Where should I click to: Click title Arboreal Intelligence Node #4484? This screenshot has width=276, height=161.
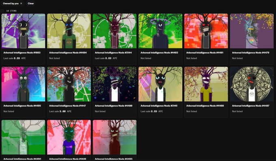(x=68, y=53)
